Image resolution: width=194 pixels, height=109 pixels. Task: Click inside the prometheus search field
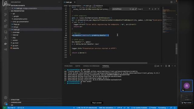click(120, 9)
